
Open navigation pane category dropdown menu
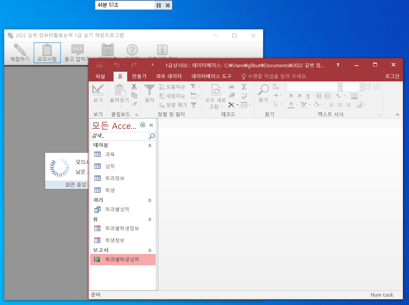(x=143, y=125)
